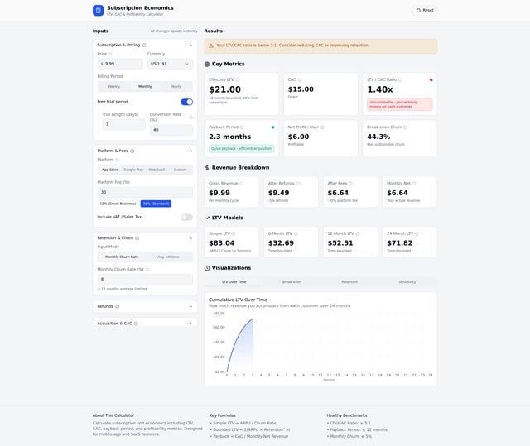This screenshot has width=530, height=446.
Task: Click the info icon beside 12-Month LTV
Action: tap(358, 233)
